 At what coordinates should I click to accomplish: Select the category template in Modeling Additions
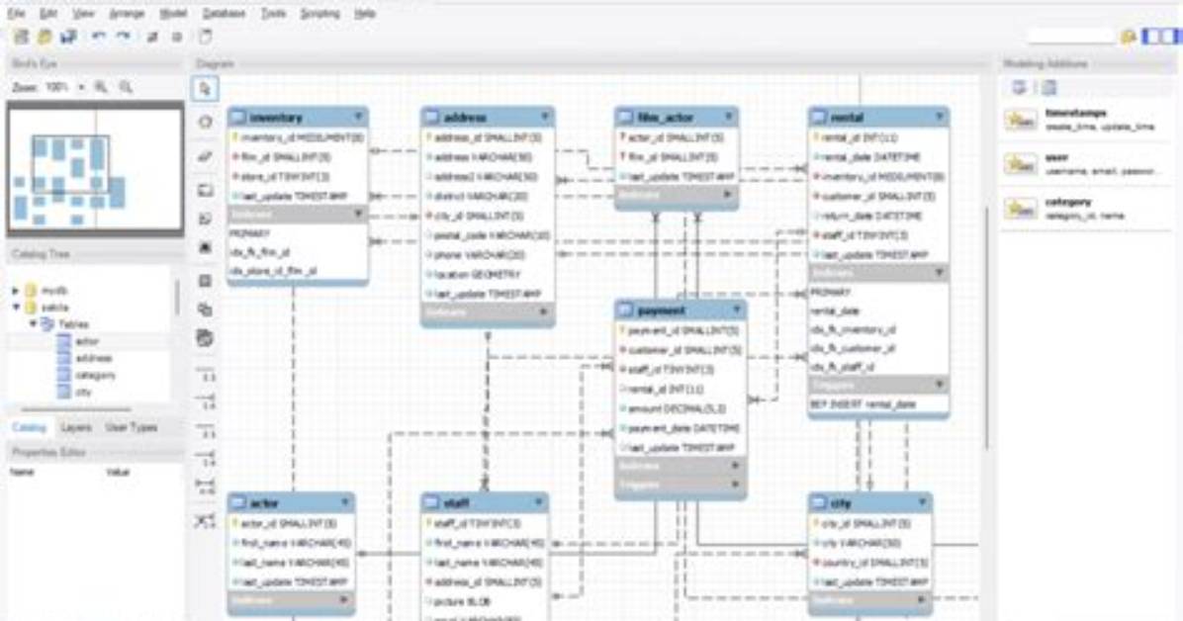coord(1086,209)
